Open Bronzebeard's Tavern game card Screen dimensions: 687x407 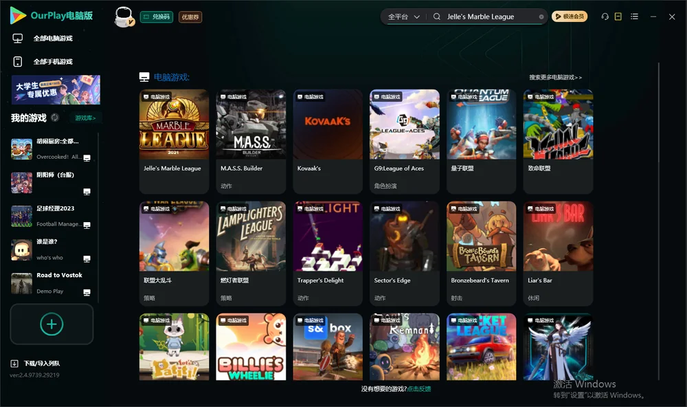click(482, 253)
